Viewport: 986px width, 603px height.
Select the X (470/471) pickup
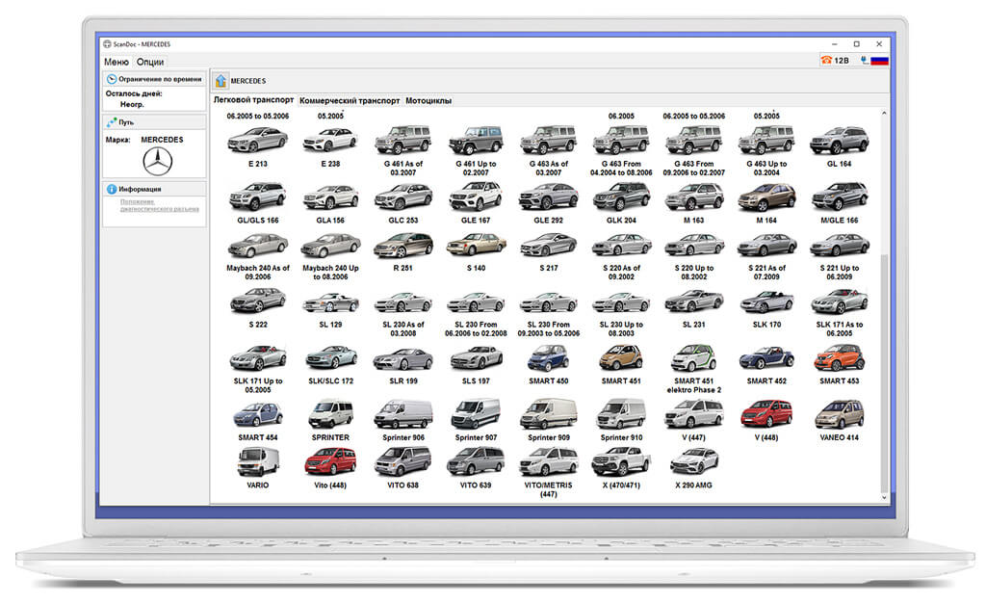click(621, 462)
